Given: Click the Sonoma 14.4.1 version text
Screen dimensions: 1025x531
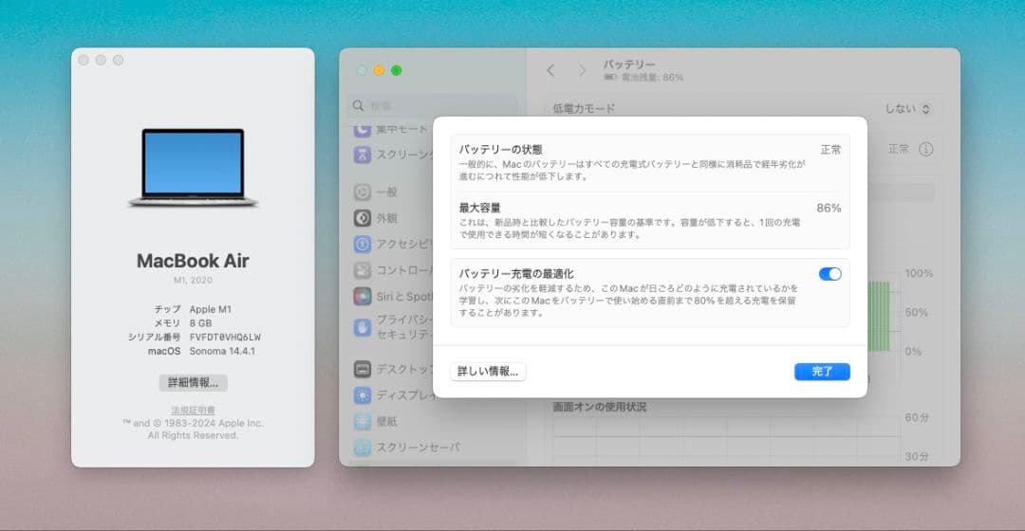Looking at the screenshot, I should [222, 351].
